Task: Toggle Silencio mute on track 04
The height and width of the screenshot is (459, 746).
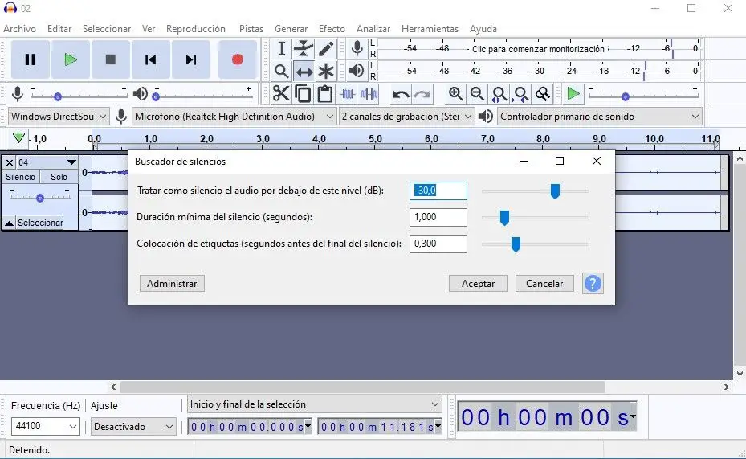Action: coord(21,177)
